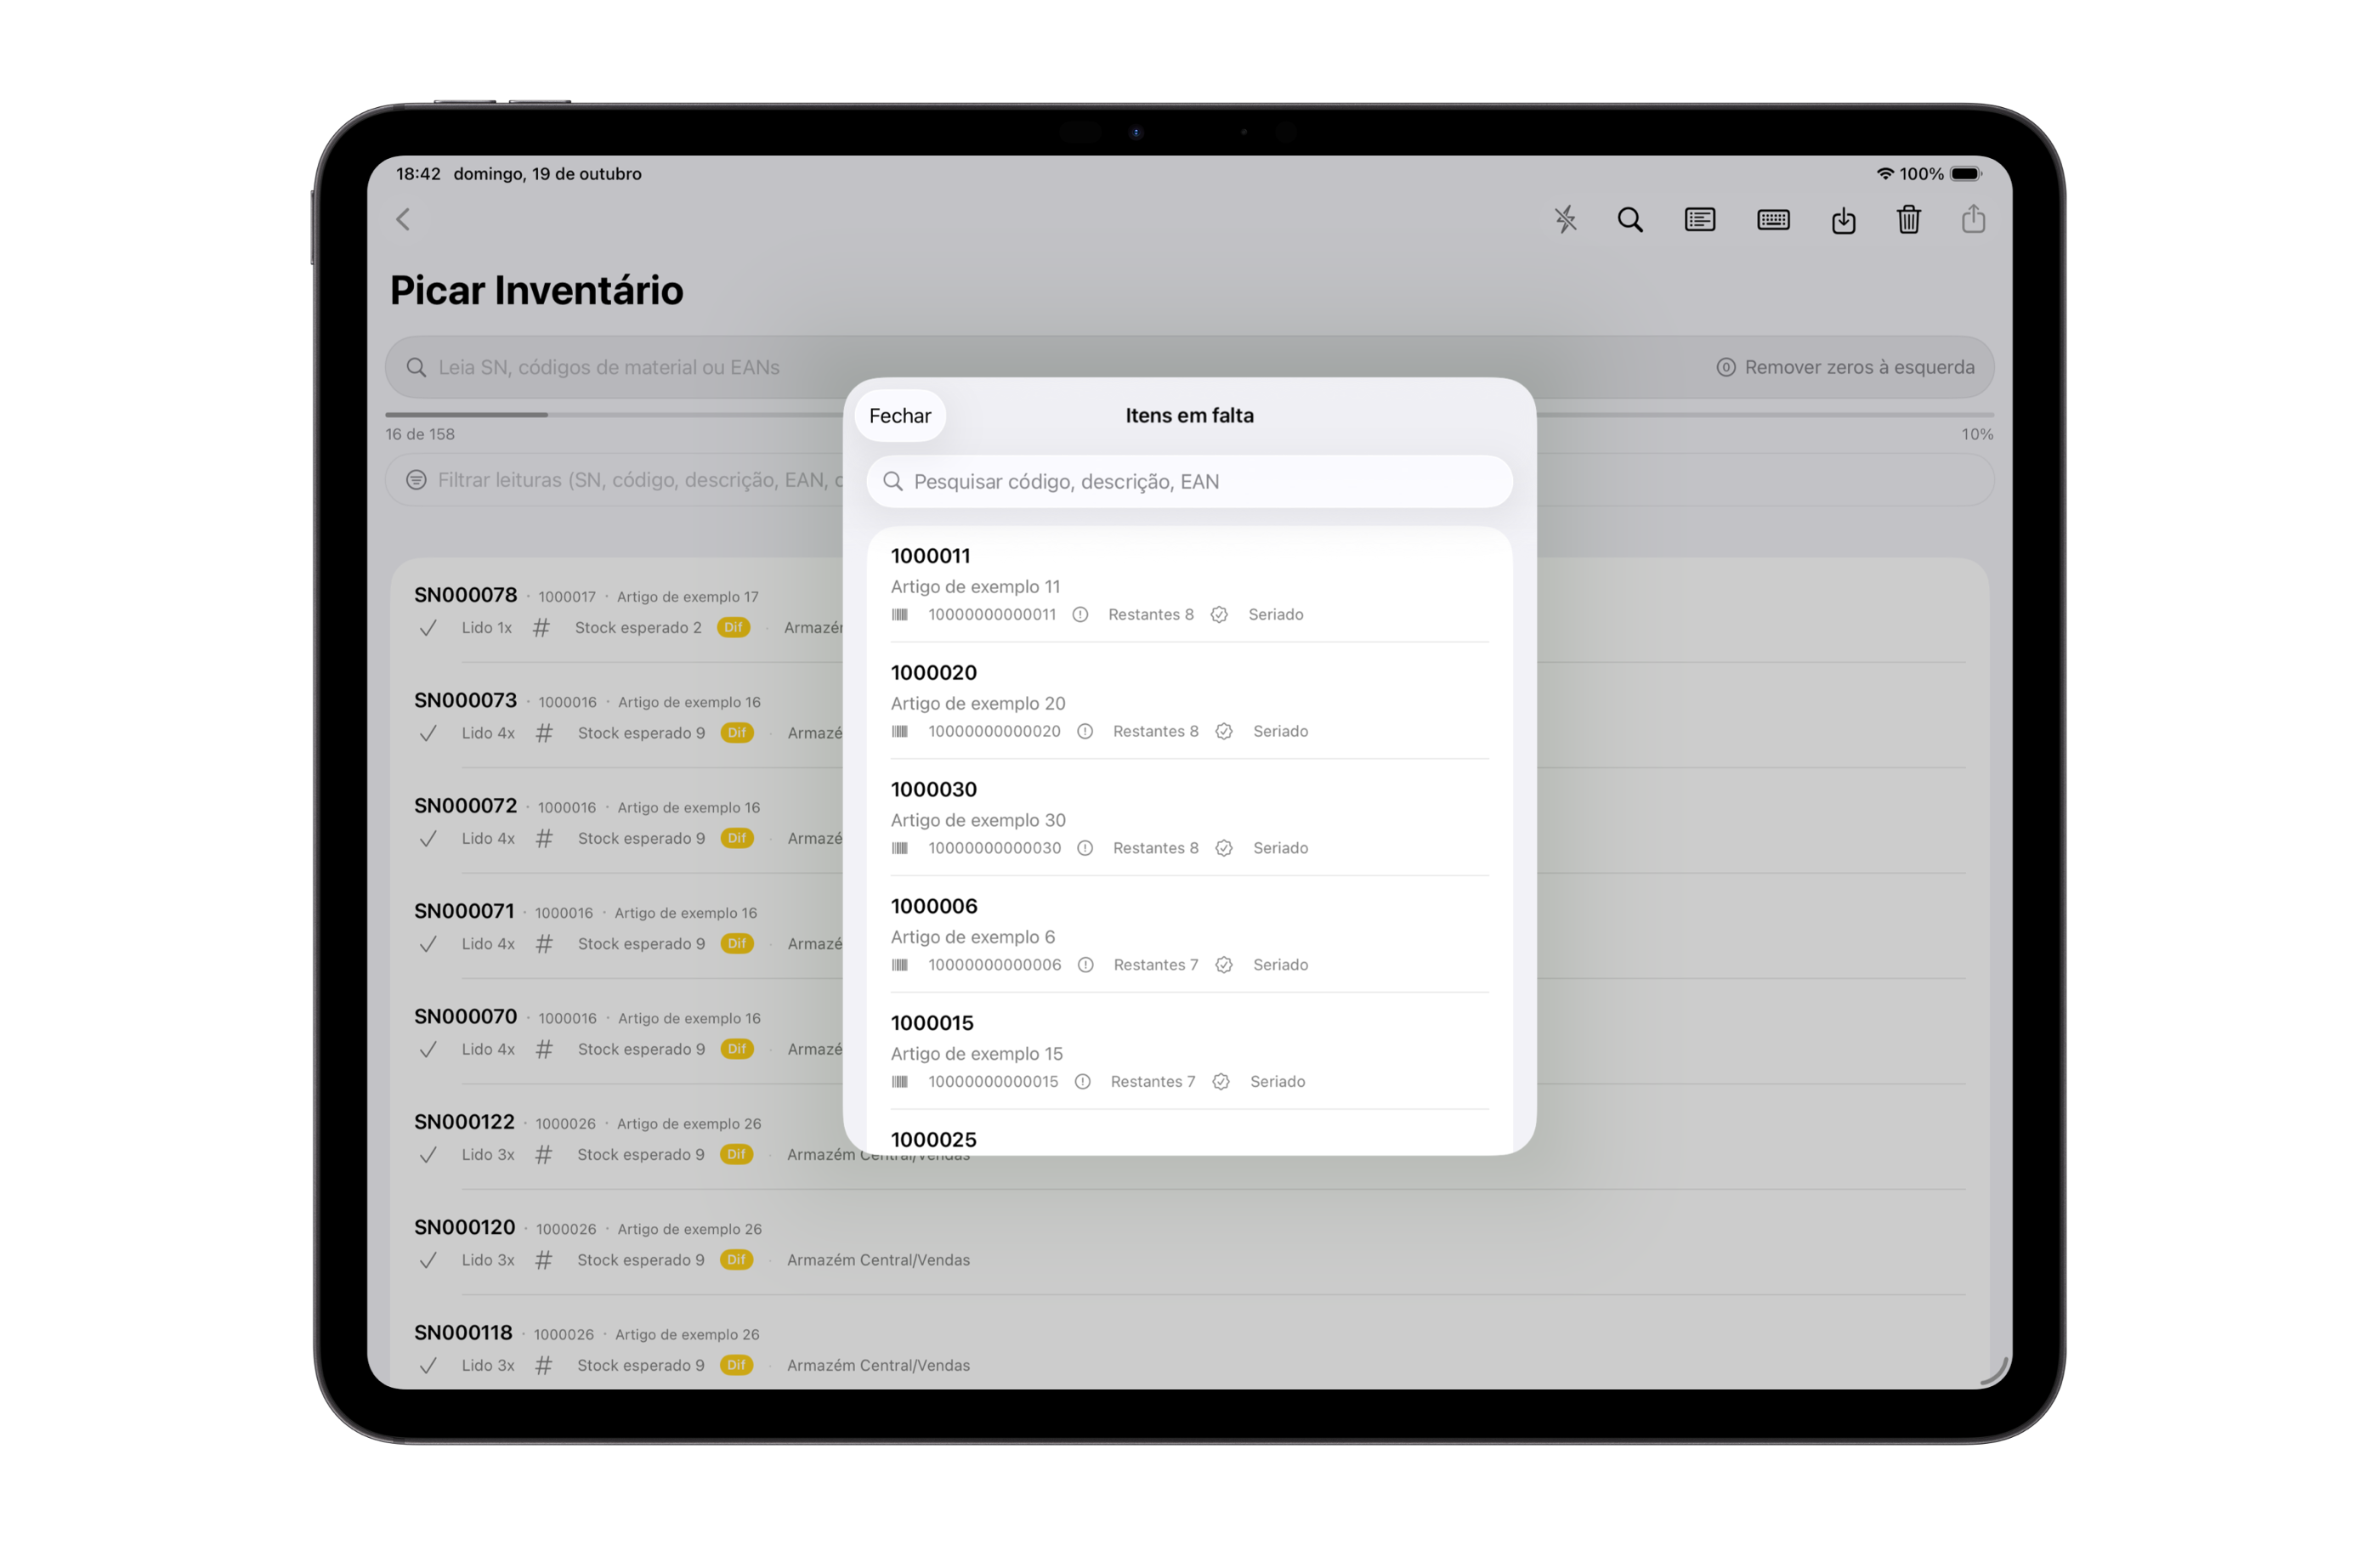Image resolution: width=2380 pixels, height=1545 pixels.
Task: Click the Pesquisar código, descrição, EAN field
Action: [x=1188, y=481]
